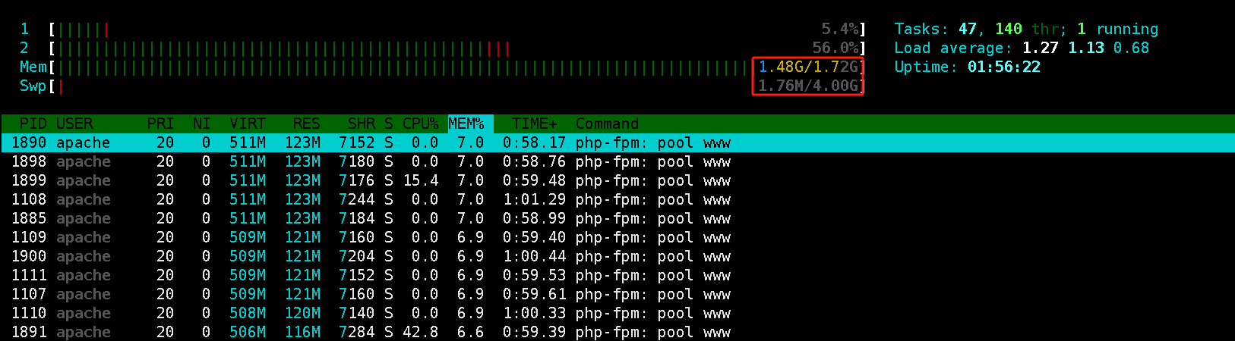The height and width of the screenshot is (341, 1235).
Task: Sort by the RES column header
Action: point(307,124)
